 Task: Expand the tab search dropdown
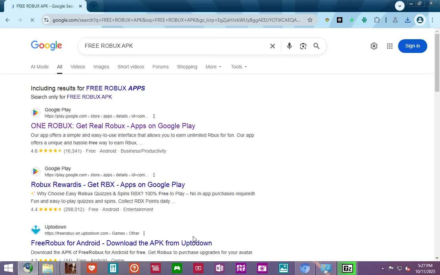(399, 5)
